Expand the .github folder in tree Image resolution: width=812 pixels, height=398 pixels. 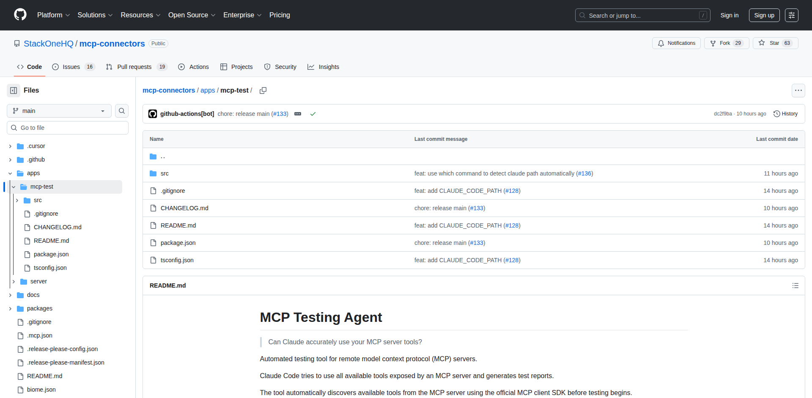coord(10,160)
